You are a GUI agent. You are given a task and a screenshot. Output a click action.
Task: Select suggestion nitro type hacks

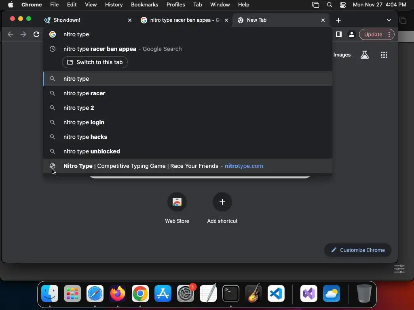[x=188, y=136]
